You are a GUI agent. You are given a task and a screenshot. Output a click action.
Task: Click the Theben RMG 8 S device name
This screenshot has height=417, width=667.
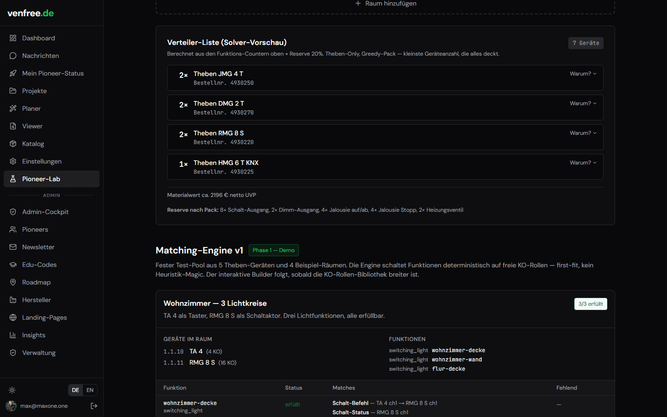click(219, 133)
